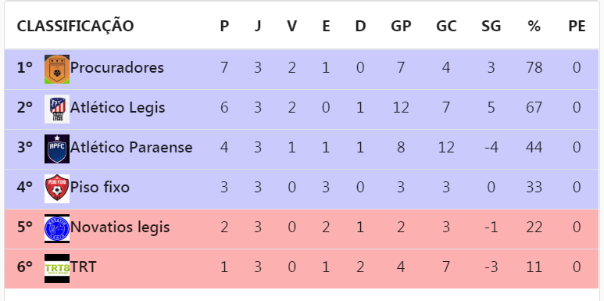Click the Atlético Paraense APFC badge

[x=57, y=149]
